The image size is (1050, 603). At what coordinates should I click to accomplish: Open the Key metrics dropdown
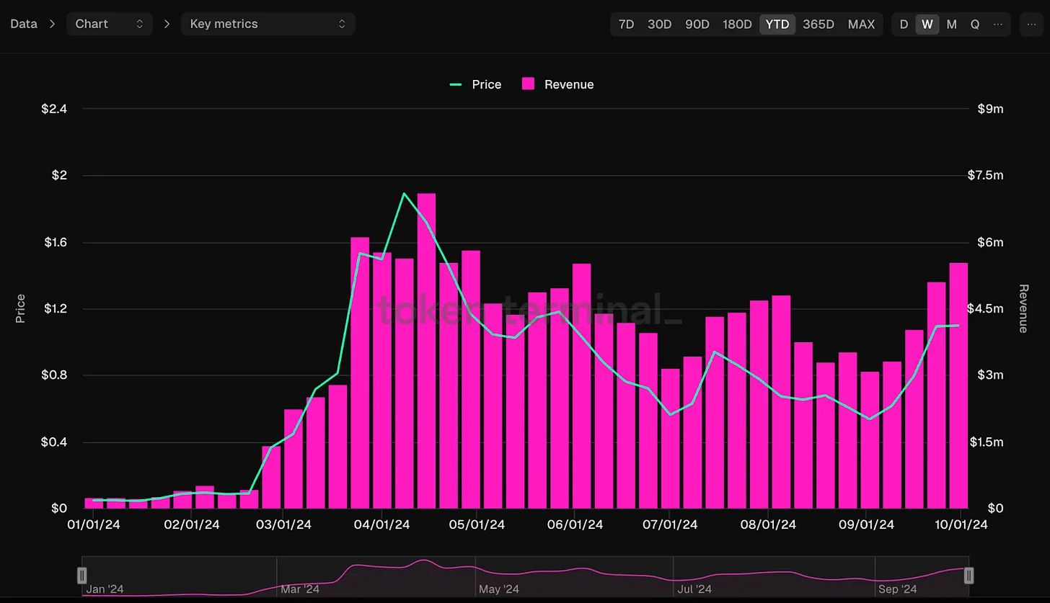coord(268,24)
